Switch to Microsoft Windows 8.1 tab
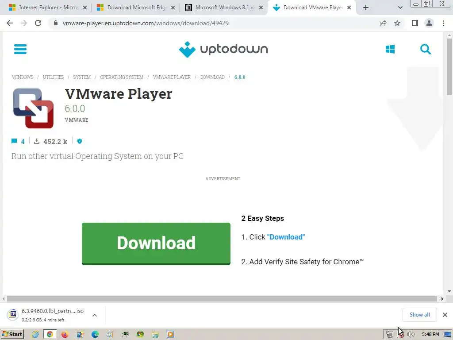Image resolution: width=453 pixels, height=340 pixels. [x=225, y=8]
